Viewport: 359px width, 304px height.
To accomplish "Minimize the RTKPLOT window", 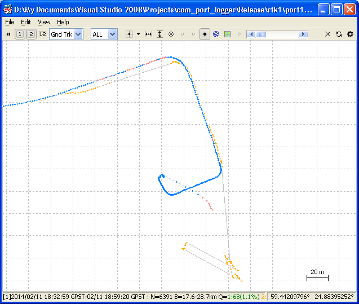I will pyautogui.click(x=323, y=10).
